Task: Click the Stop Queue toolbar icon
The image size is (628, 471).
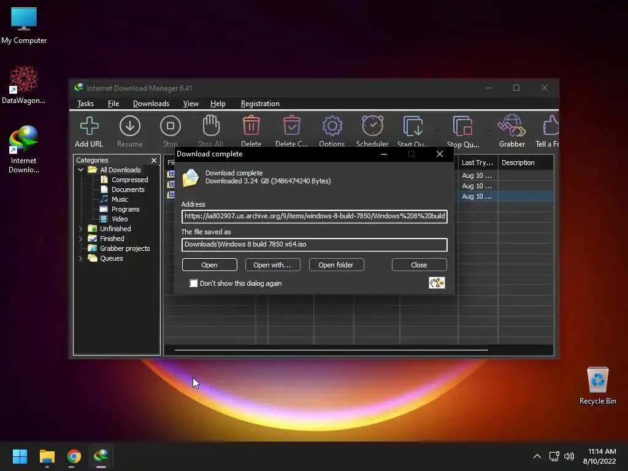Action: 463,132
